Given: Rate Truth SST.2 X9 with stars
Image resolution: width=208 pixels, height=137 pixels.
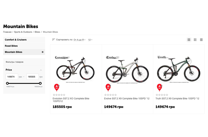Looking at the screenshot, I should (x=162, y=95).
